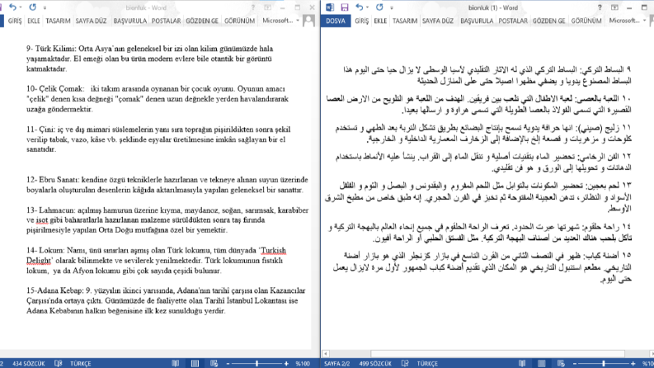Click zoom out minus in right window
The image size is (654, 368).
click(x=574, y=364)
